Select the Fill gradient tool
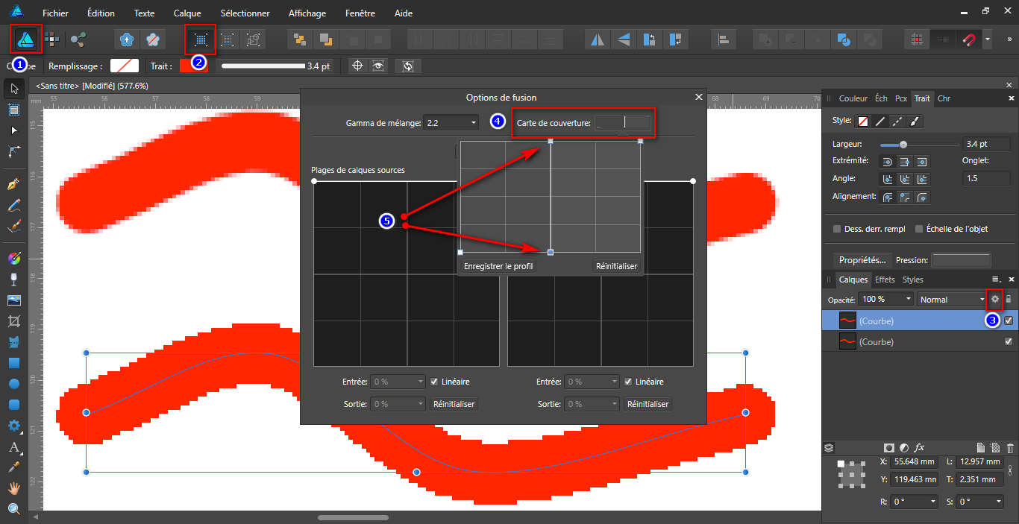Image resolution: width=1019 pixels, height=524 pixels. 13,259
